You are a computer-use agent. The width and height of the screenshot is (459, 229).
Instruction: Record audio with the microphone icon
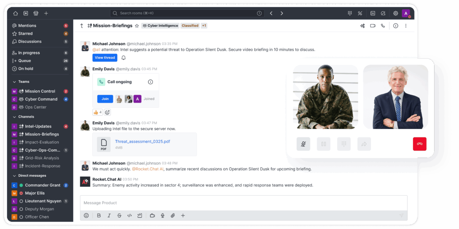click(x=163, y=216)
